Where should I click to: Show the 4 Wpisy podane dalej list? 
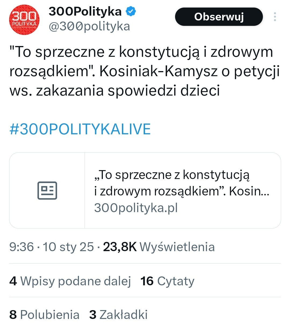coord(70,281)
